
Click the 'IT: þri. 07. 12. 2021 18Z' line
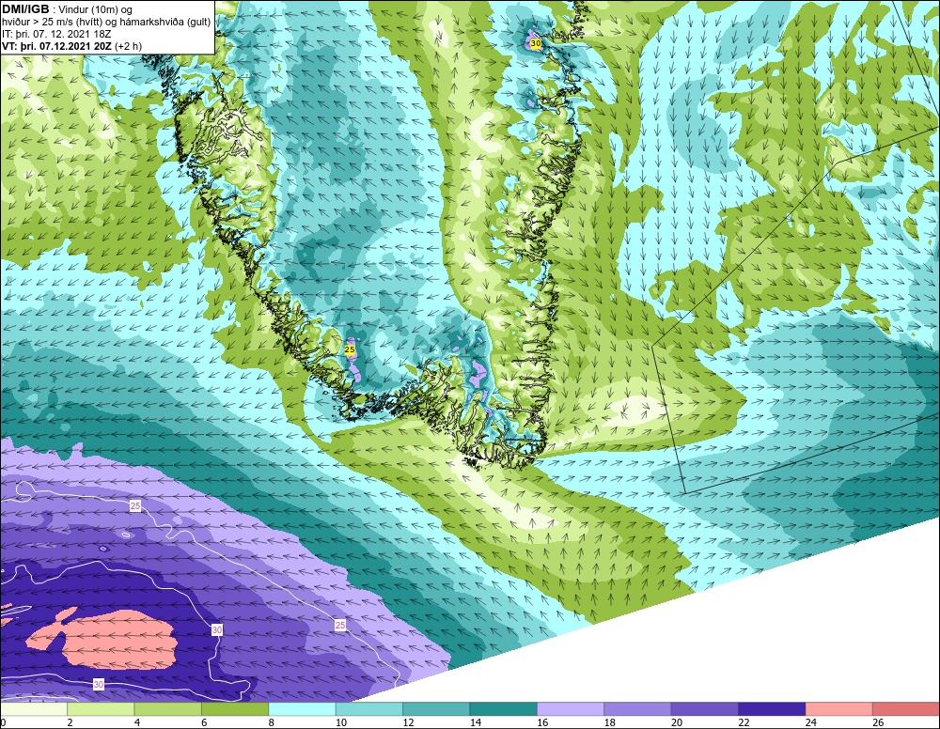click(x=56, y=34)
